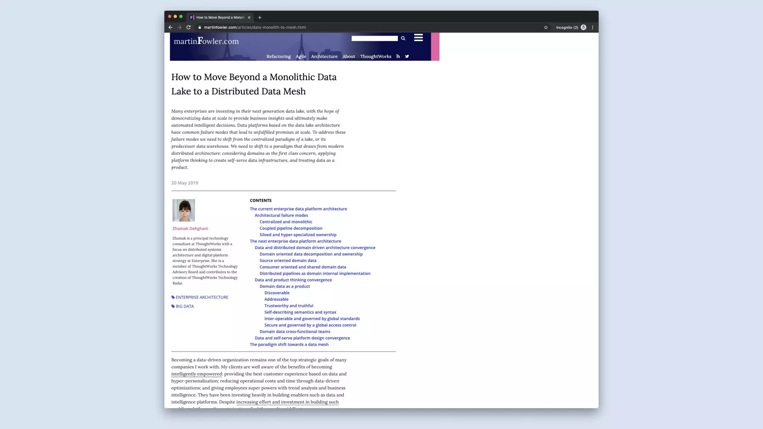Go back to previous page
Viewport: 763px width, 429px height.
(170, 28)
